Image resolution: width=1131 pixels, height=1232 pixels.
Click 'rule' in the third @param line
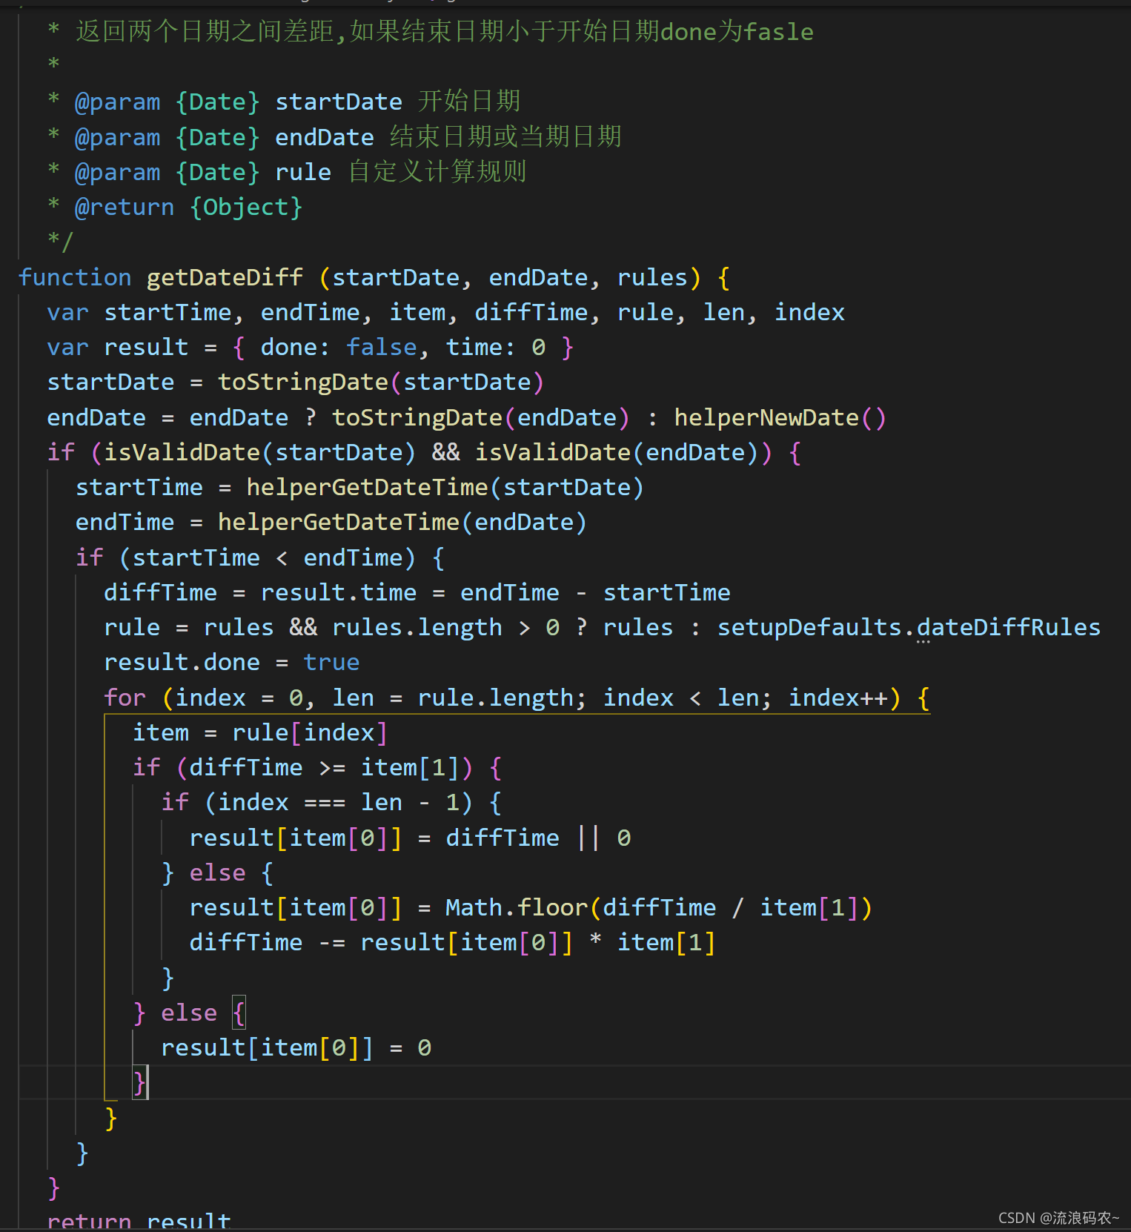pos(303,172)
